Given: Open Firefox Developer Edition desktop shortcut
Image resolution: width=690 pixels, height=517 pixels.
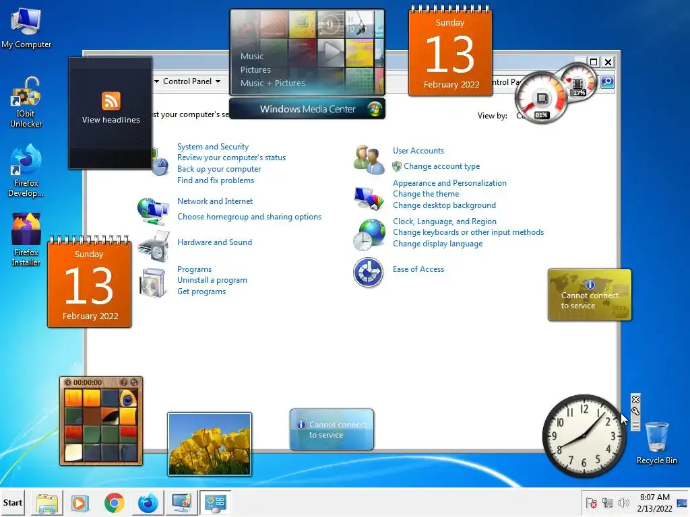Looking at the screenshot, I should coord(26,170).
